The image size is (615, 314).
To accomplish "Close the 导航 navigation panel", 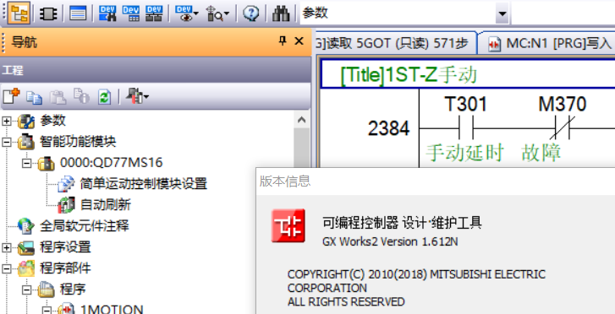I will (299, 41).
